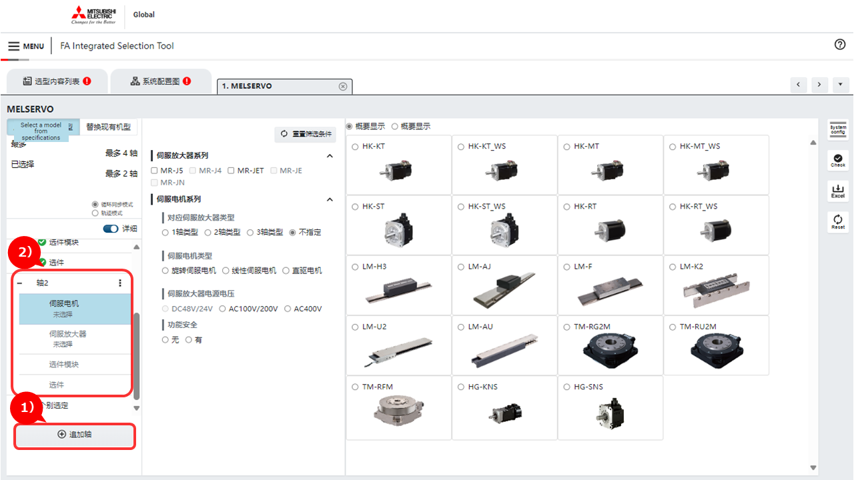Click the product grid scroll-down arrow
The image size is (854, 480).
pyautogui.click(x=813, y=467)
